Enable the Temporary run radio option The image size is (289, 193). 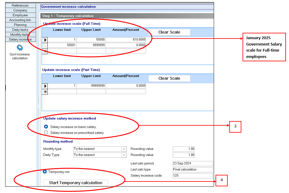pos(45,172)
